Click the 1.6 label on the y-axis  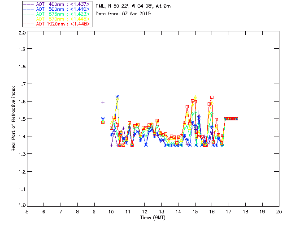[22, 102]
